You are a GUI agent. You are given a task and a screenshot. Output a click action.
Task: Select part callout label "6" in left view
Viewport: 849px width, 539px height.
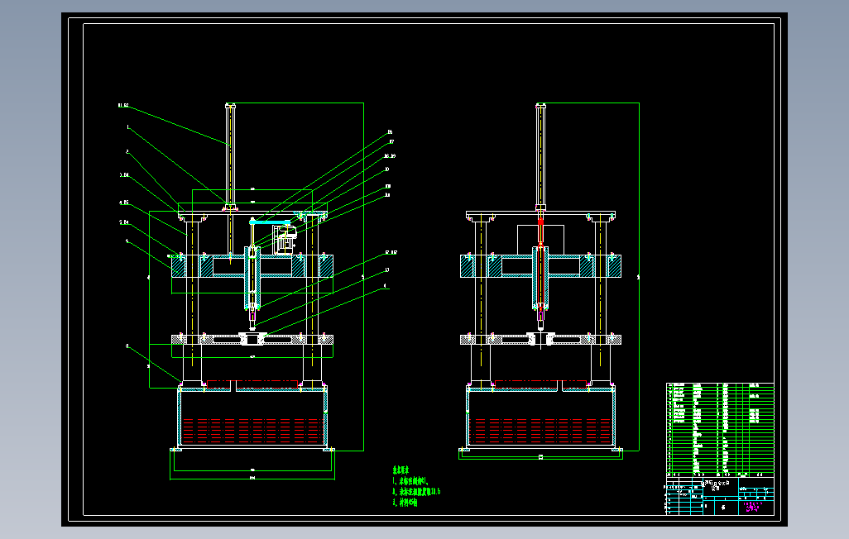pos(127,241)
